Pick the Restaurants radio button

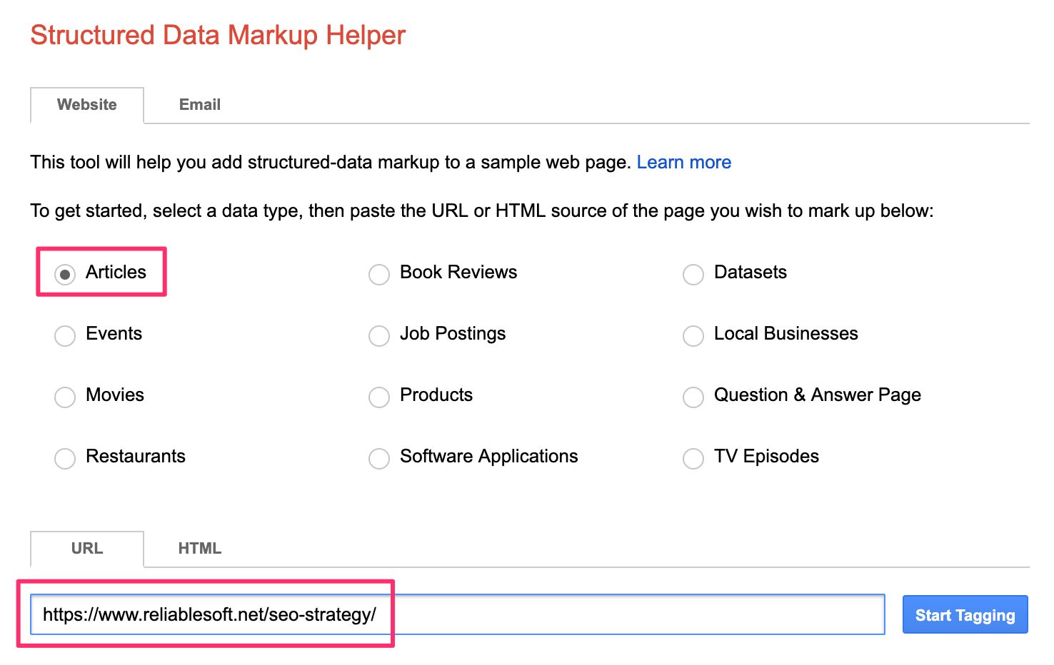point(65,458)
